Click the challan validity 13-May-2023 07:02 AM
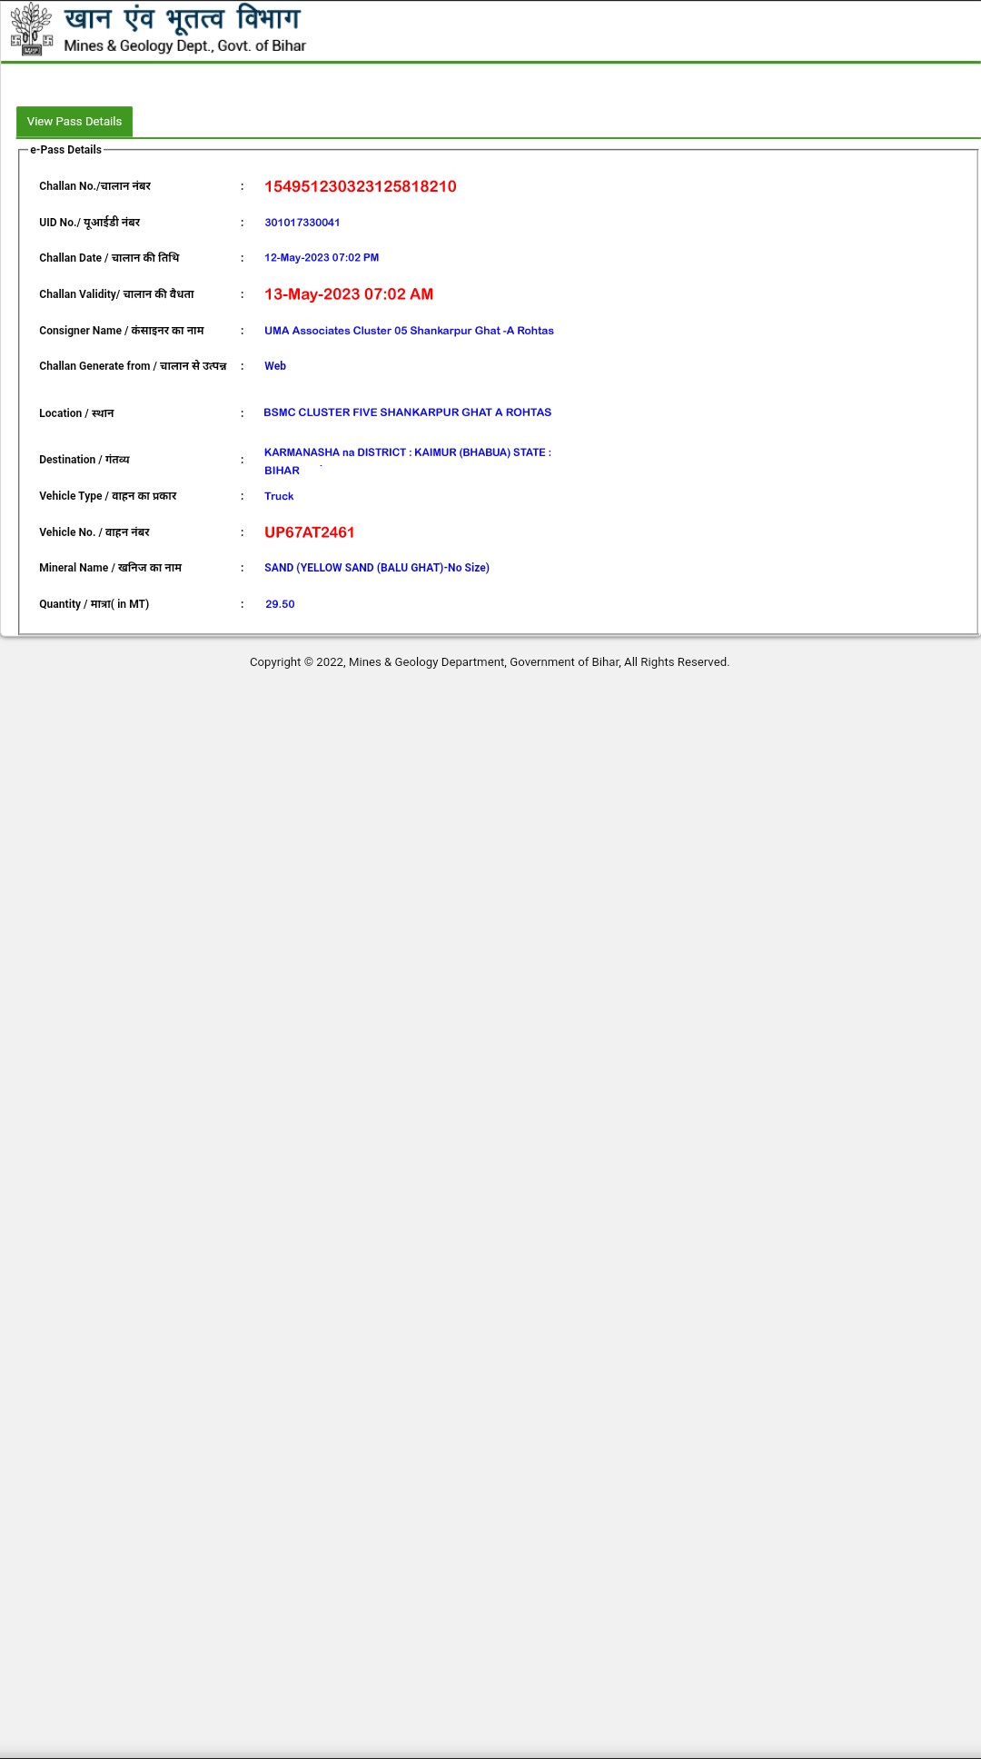 coord(349,294)
